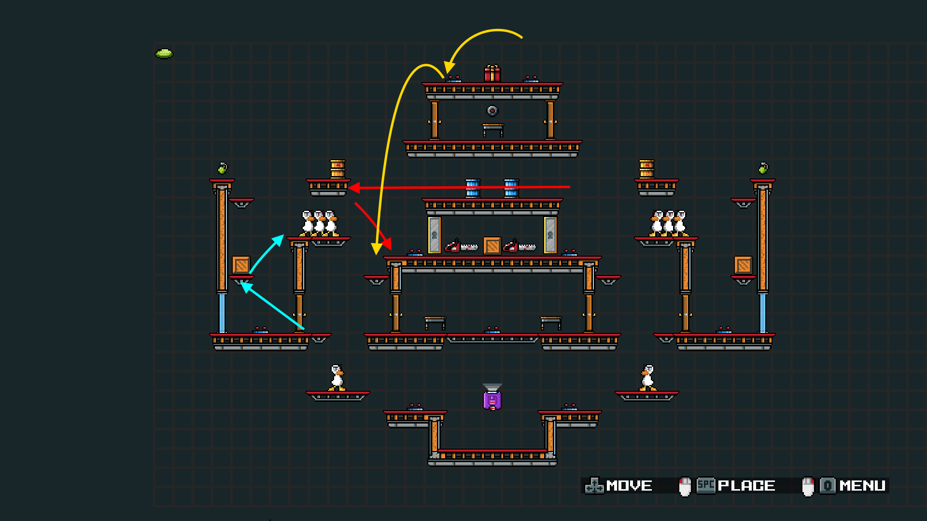Select the lone duck on lower-right platform
Viewport: 927px width, 521px height.
click(x=647, y=378)
